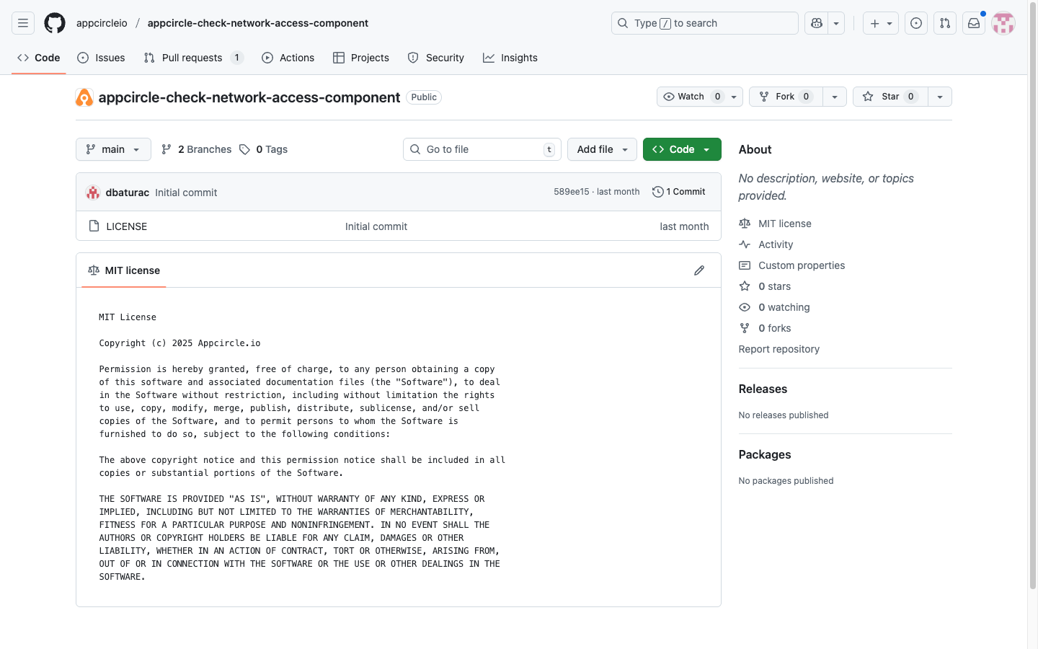Open the notifications inbox icon
Image resolution: width=1038 pixels, height=649 pixels.
(974, 23)
